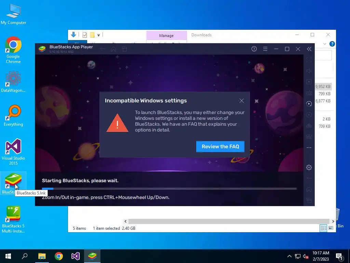Select the 709 KB file row
Viewport: 350px width, 263px height.
pyautogui.click(x=323, y=126)
